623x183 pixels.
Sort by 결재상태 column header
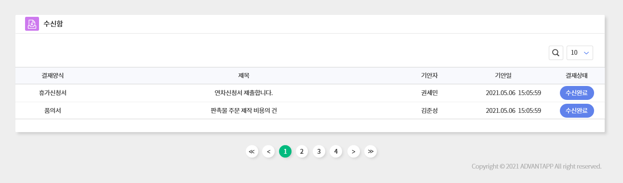[x=577, y=75]
